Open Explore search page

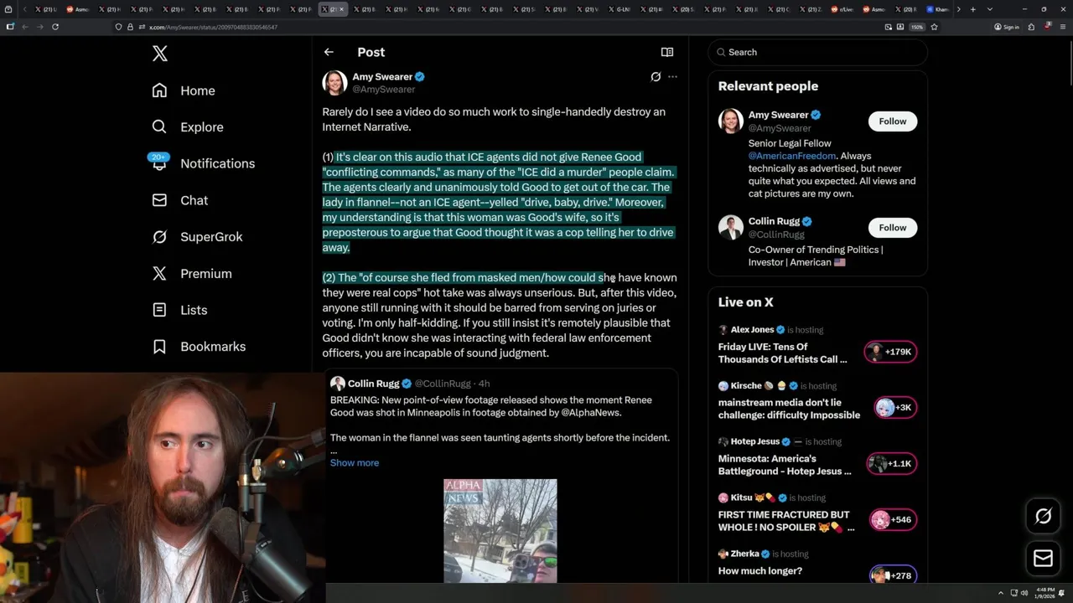(x=188, y=127)
